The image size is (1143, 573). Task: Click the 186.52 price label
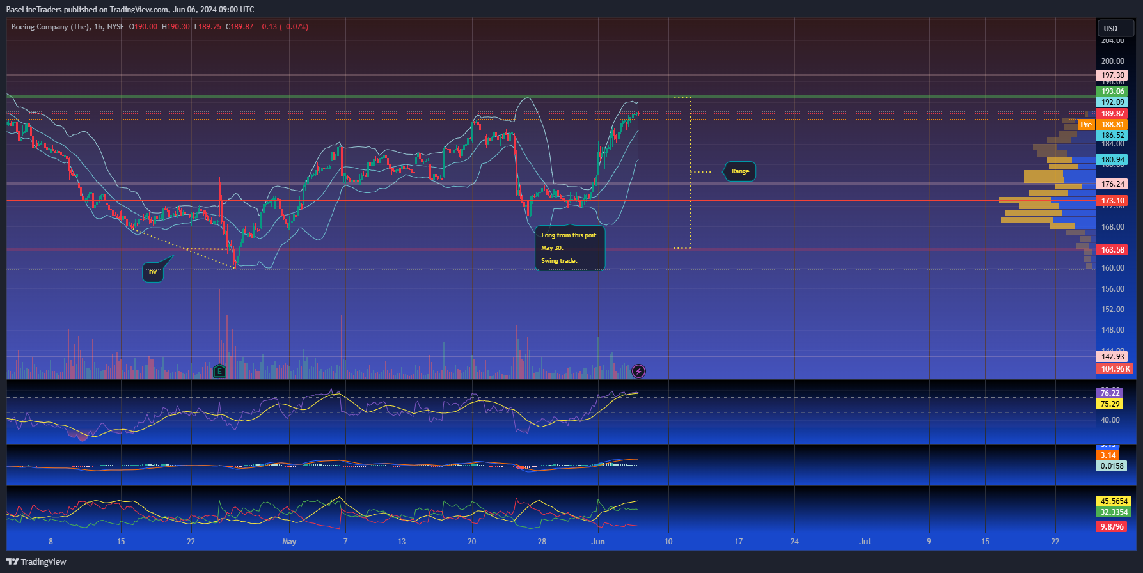point(1112,136)
